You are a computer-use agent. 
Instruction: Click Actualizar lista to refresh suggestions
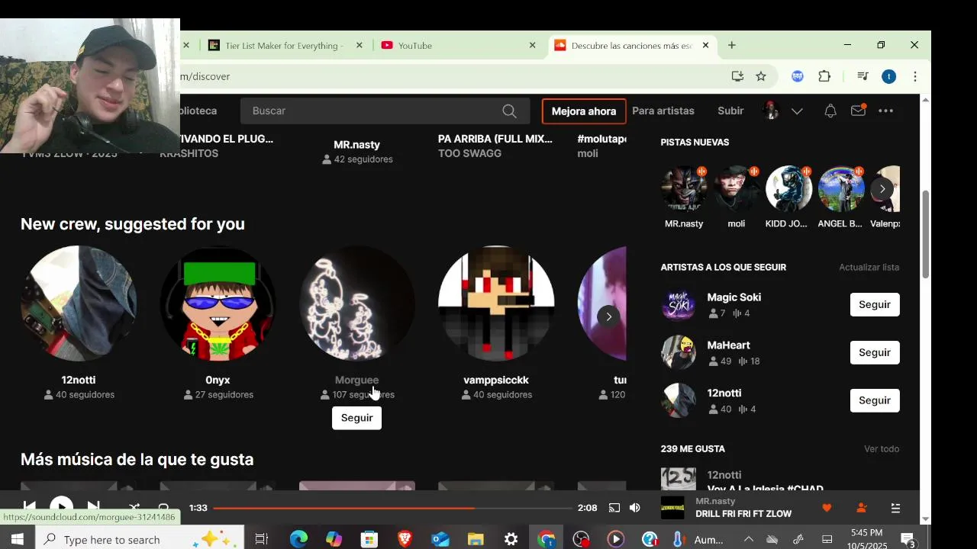tap(869, 268)
